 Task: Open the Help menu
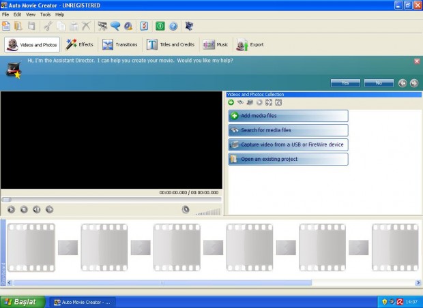coord(59,14)
